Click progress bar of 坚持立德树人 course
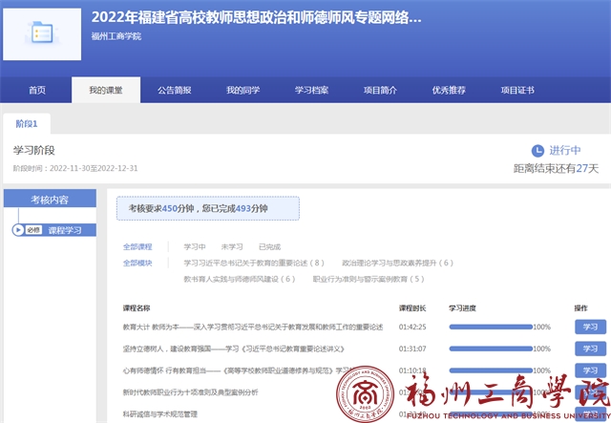 point(491,349)
